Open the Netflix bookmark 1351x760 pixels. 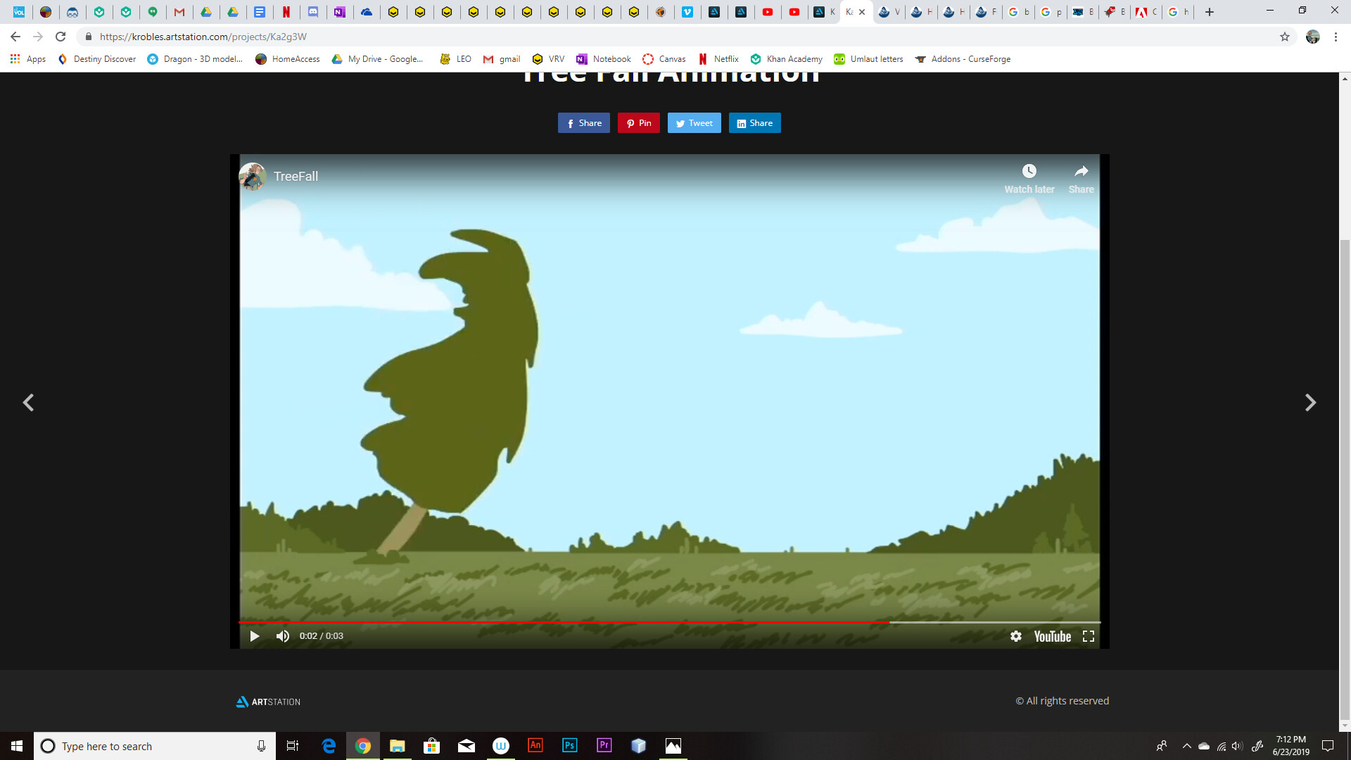(x=718, y=59)
